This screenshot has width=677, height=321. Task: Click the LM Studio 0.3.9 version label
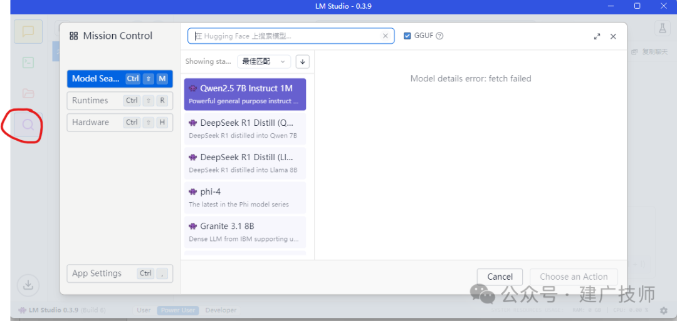point(61,310)
